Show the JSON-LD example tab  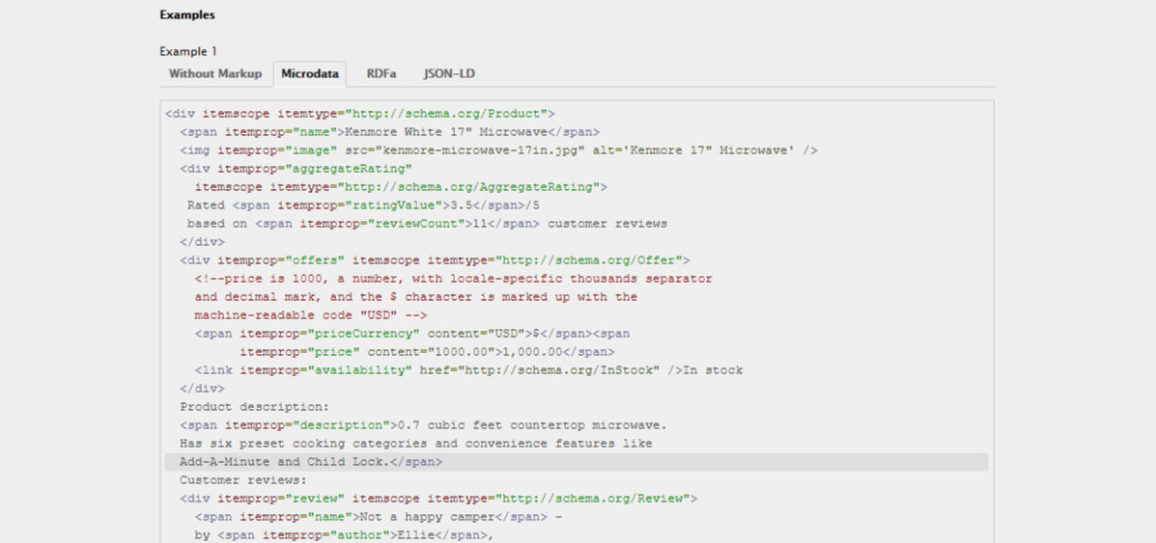coord(449,74)
